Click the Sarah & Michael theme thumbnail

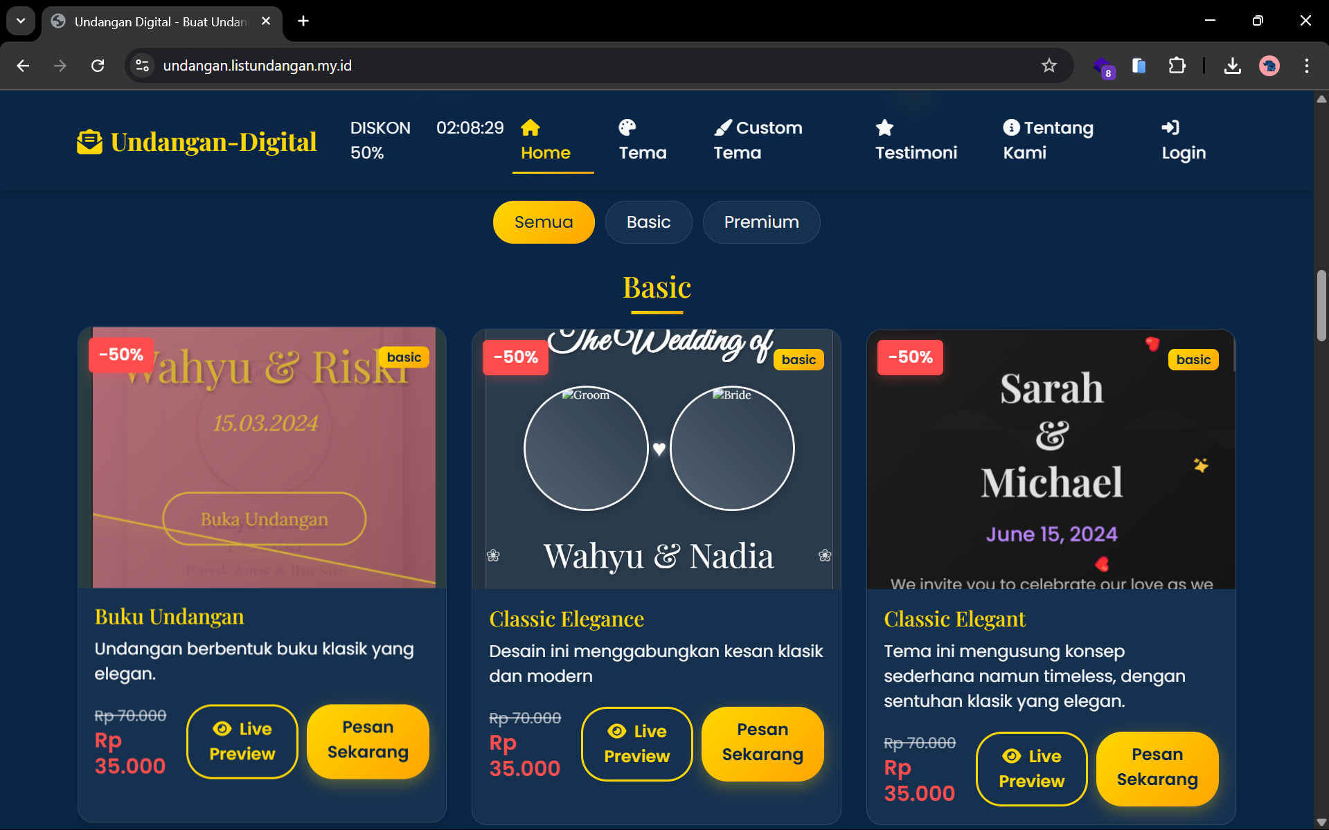(x=1051, y=460)
